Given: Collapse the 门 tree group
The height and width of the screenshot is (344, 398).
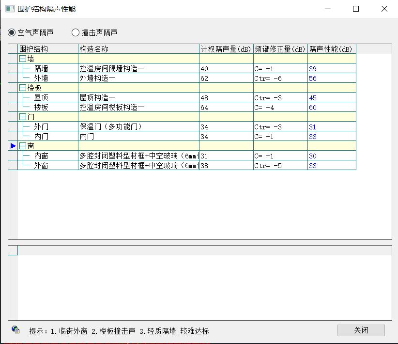Looking at the screenshot, I should tap(22, 117).
